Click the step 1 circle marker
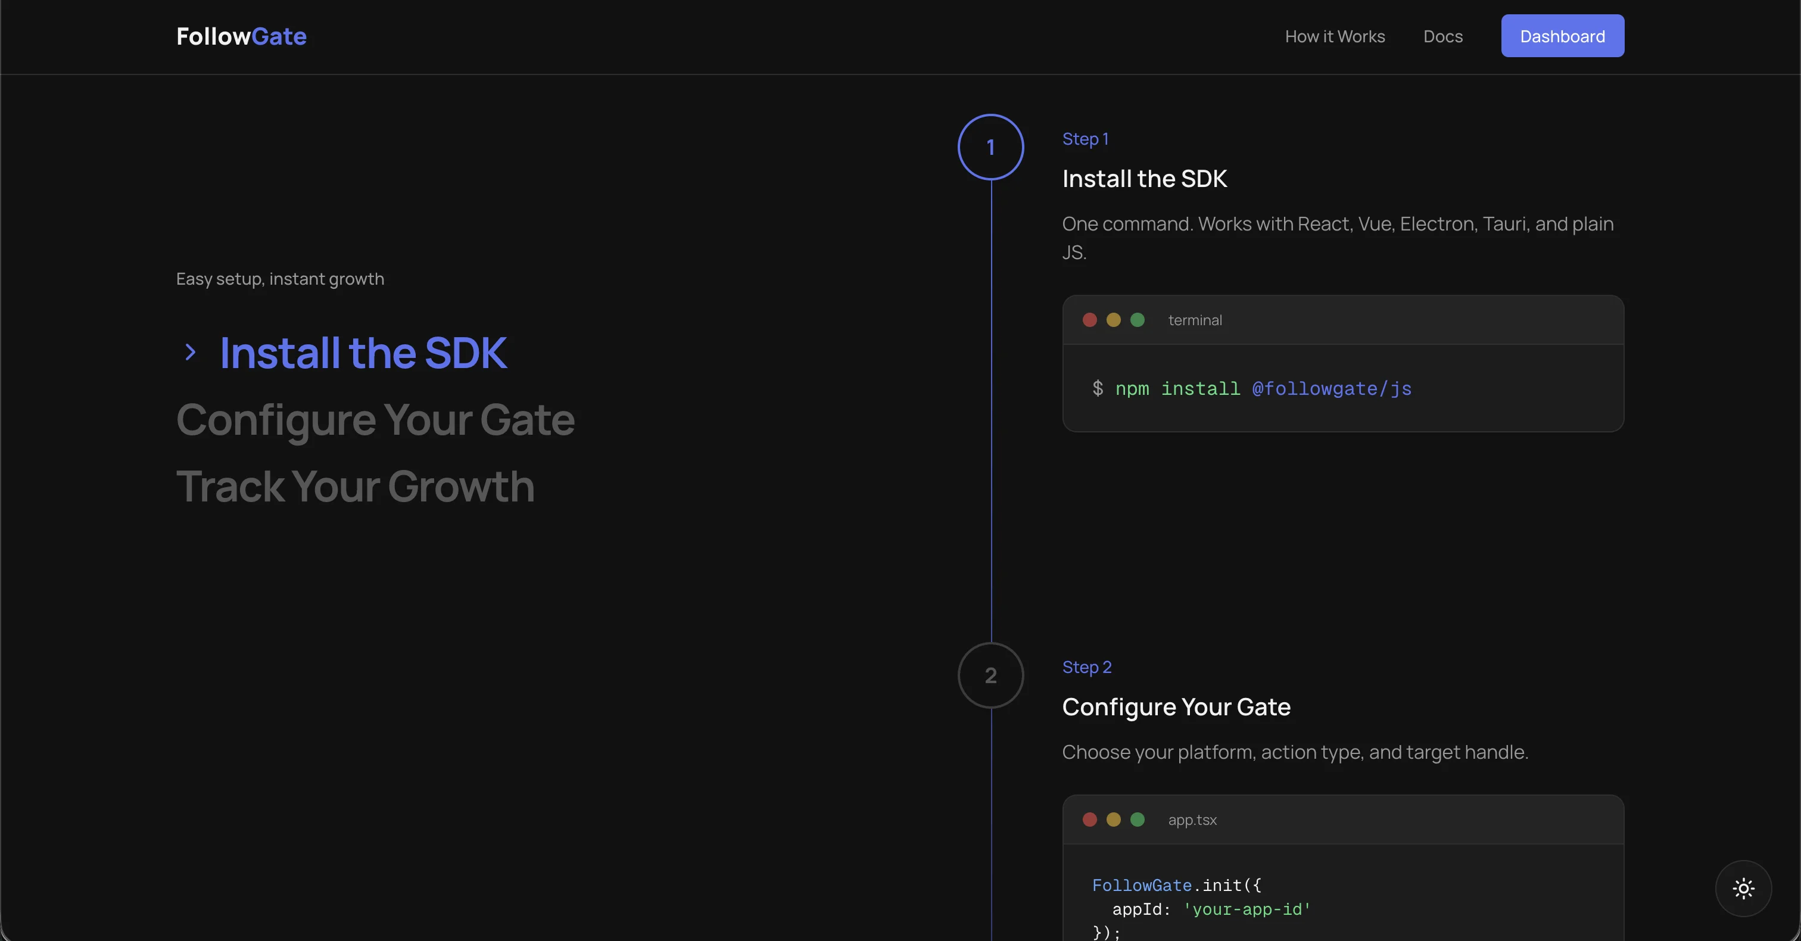This screenshot has width=1801, height=941. tap(990, 147)
